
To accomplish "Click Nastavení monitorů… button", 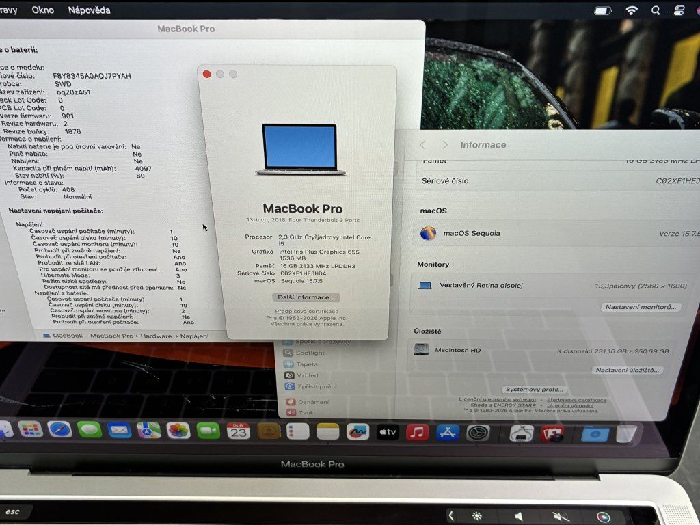I will tap(641, 307).
